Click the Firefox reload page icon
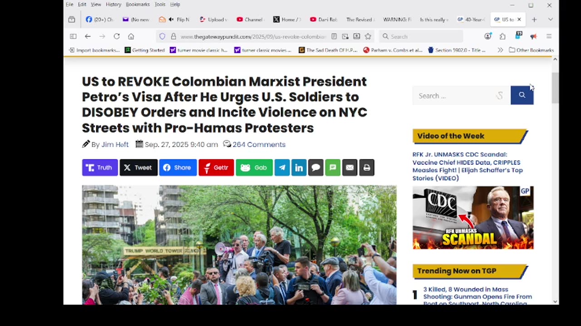This screenshot has height=326, width=581. coord(117,36)
